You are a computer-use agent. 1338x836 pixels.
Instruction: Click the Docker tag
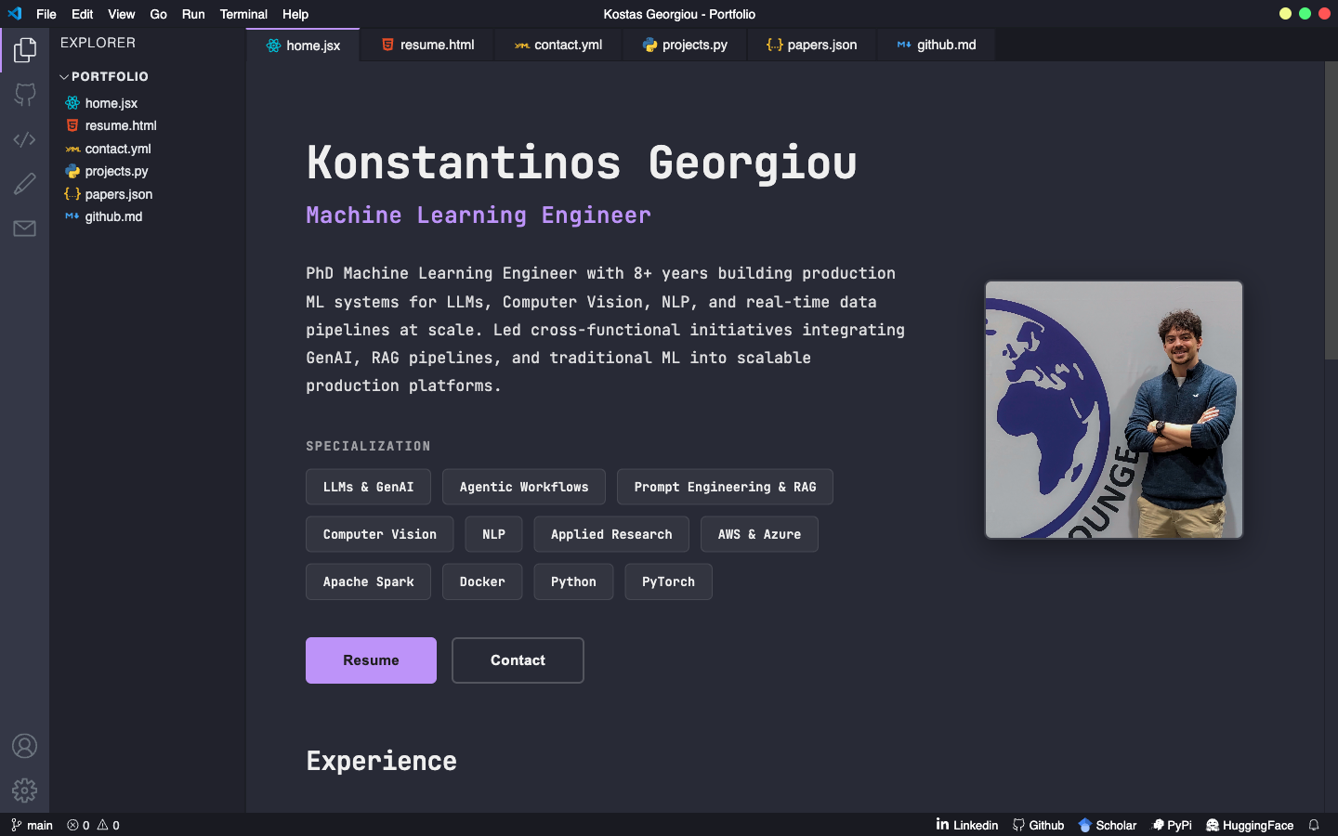pyautogui.click(x=482, y=581)
